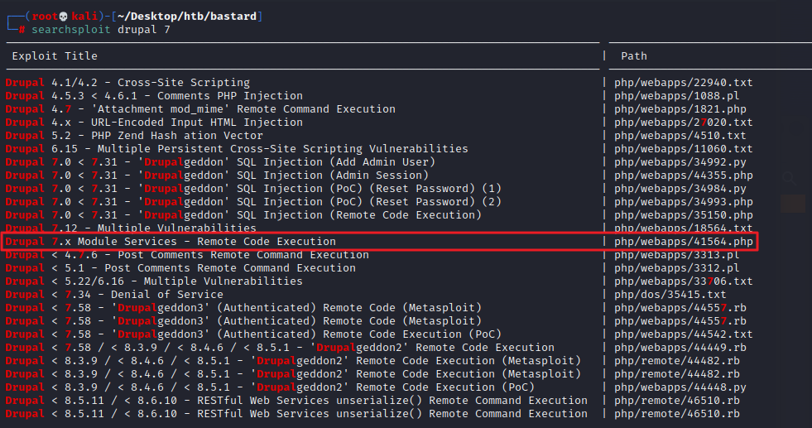The height and width of the screenshot is (428, 812).
Task: Click the 'Exploit Title' column header
Action: (55, 56)
